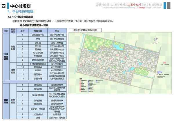This screenshot has height=123, width=174.
Task: Select the 中心村规划 page title
Action: pyautogui.click(x=20, y=6)
